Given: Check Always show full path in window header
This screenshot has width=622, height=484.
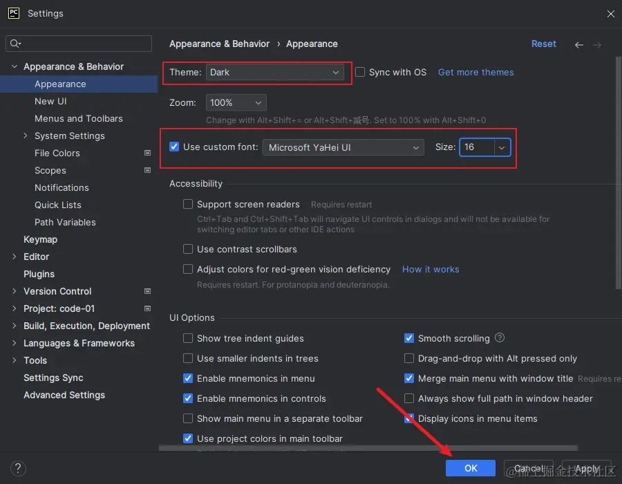Looking at the screenshot, I should pyautogui.click(x=409, y=398).
